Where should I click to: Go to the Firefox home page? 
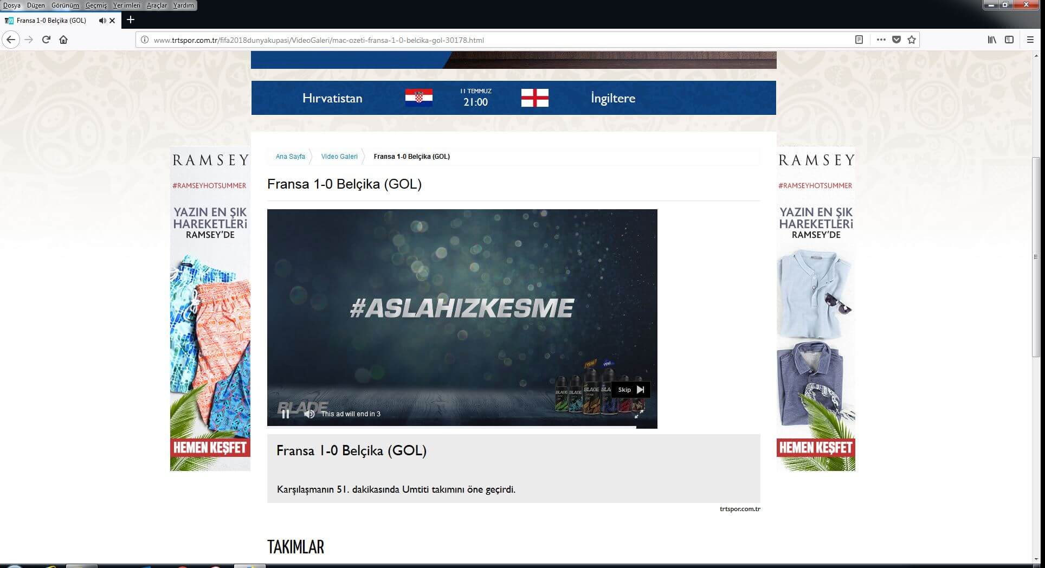tap(63, 40)
